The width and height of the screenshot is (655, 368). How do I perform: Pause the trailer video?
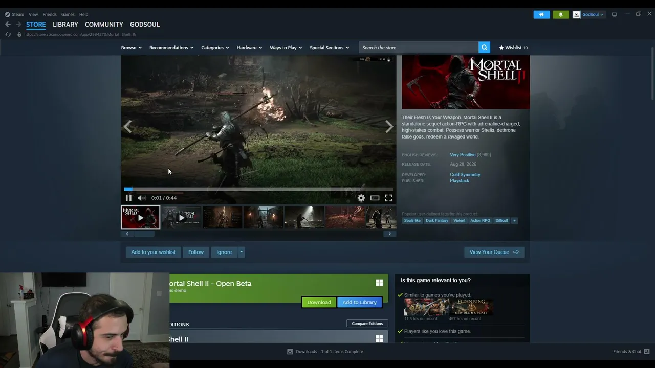tap(128, 198)
